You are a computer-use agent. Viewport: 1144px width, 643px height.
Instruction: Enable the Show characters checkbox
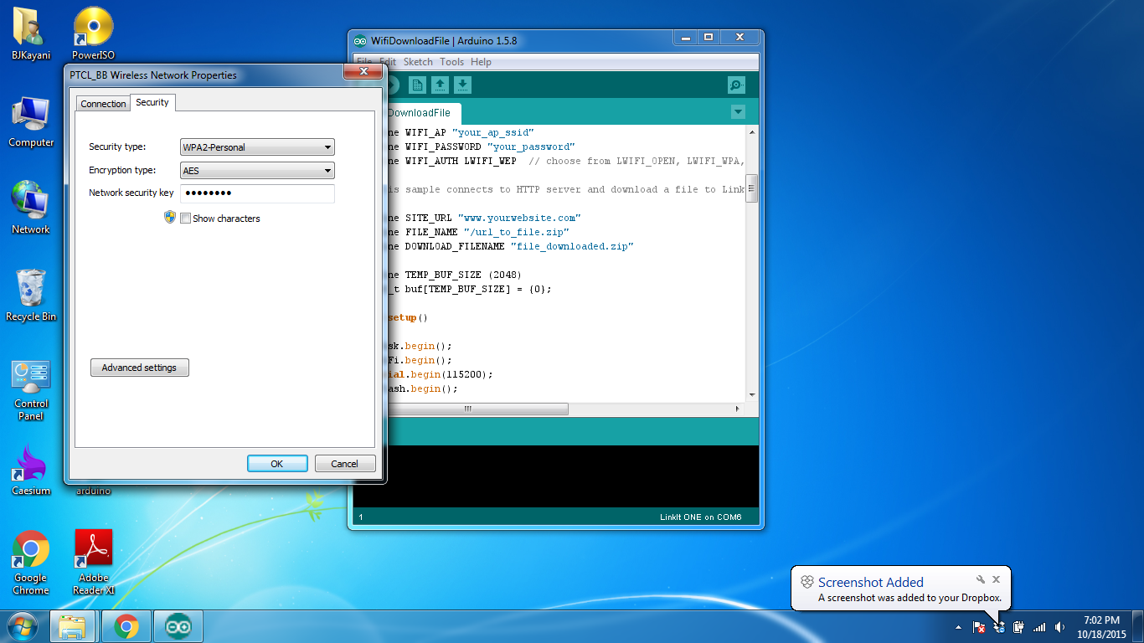coord(185,219)
